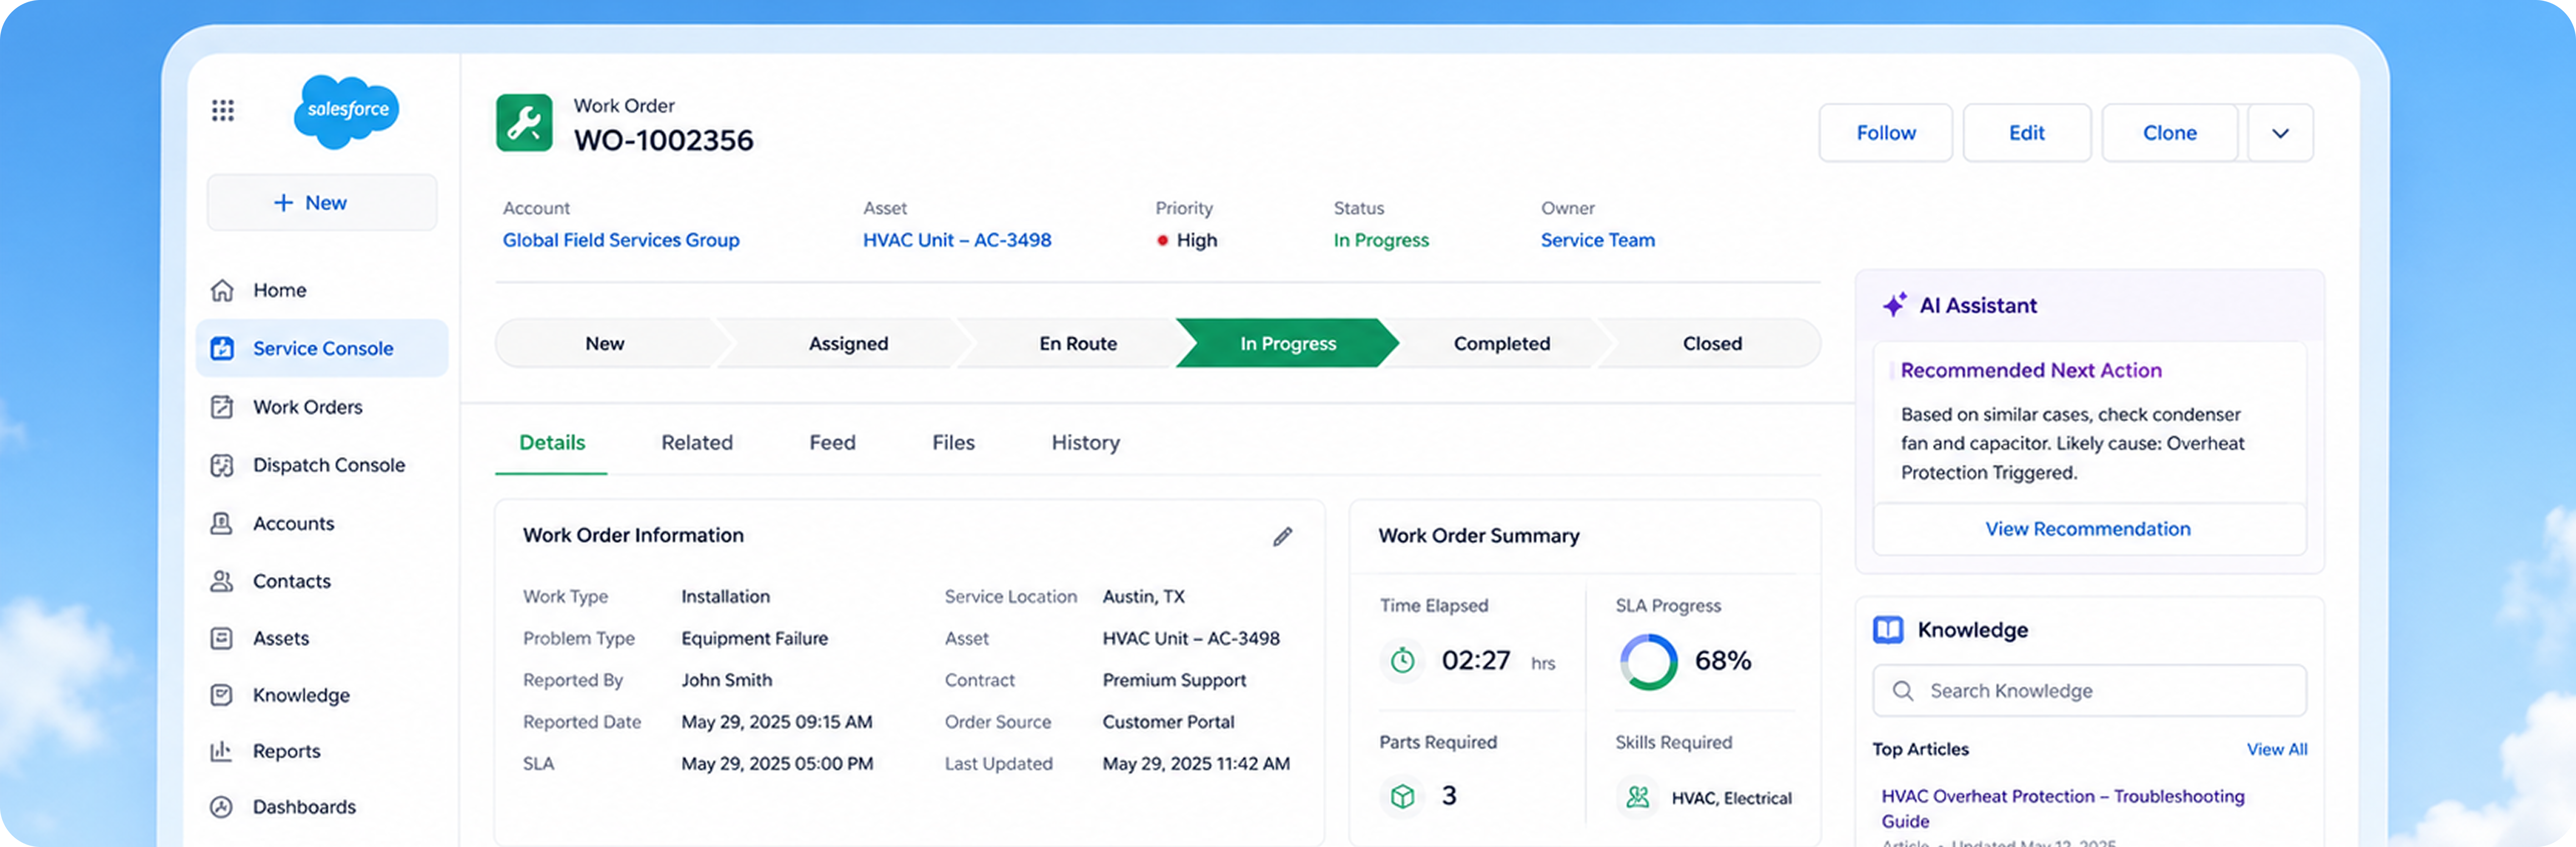
Task: Click the Salesforce cloud logo
Action: coord(347,111)
